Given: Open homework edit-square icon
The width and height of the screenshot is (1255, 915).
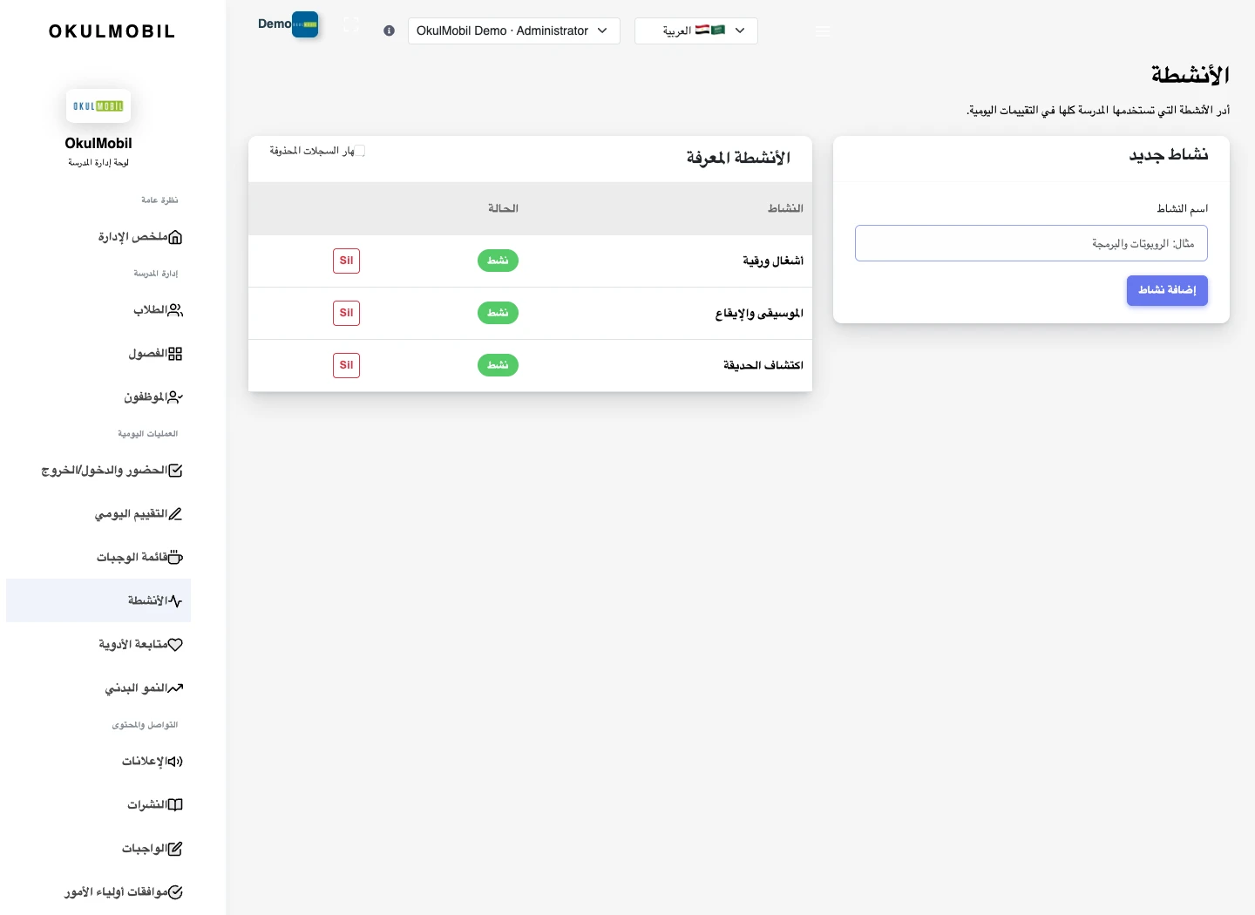Looking at the screenshot, I should 175,849.
